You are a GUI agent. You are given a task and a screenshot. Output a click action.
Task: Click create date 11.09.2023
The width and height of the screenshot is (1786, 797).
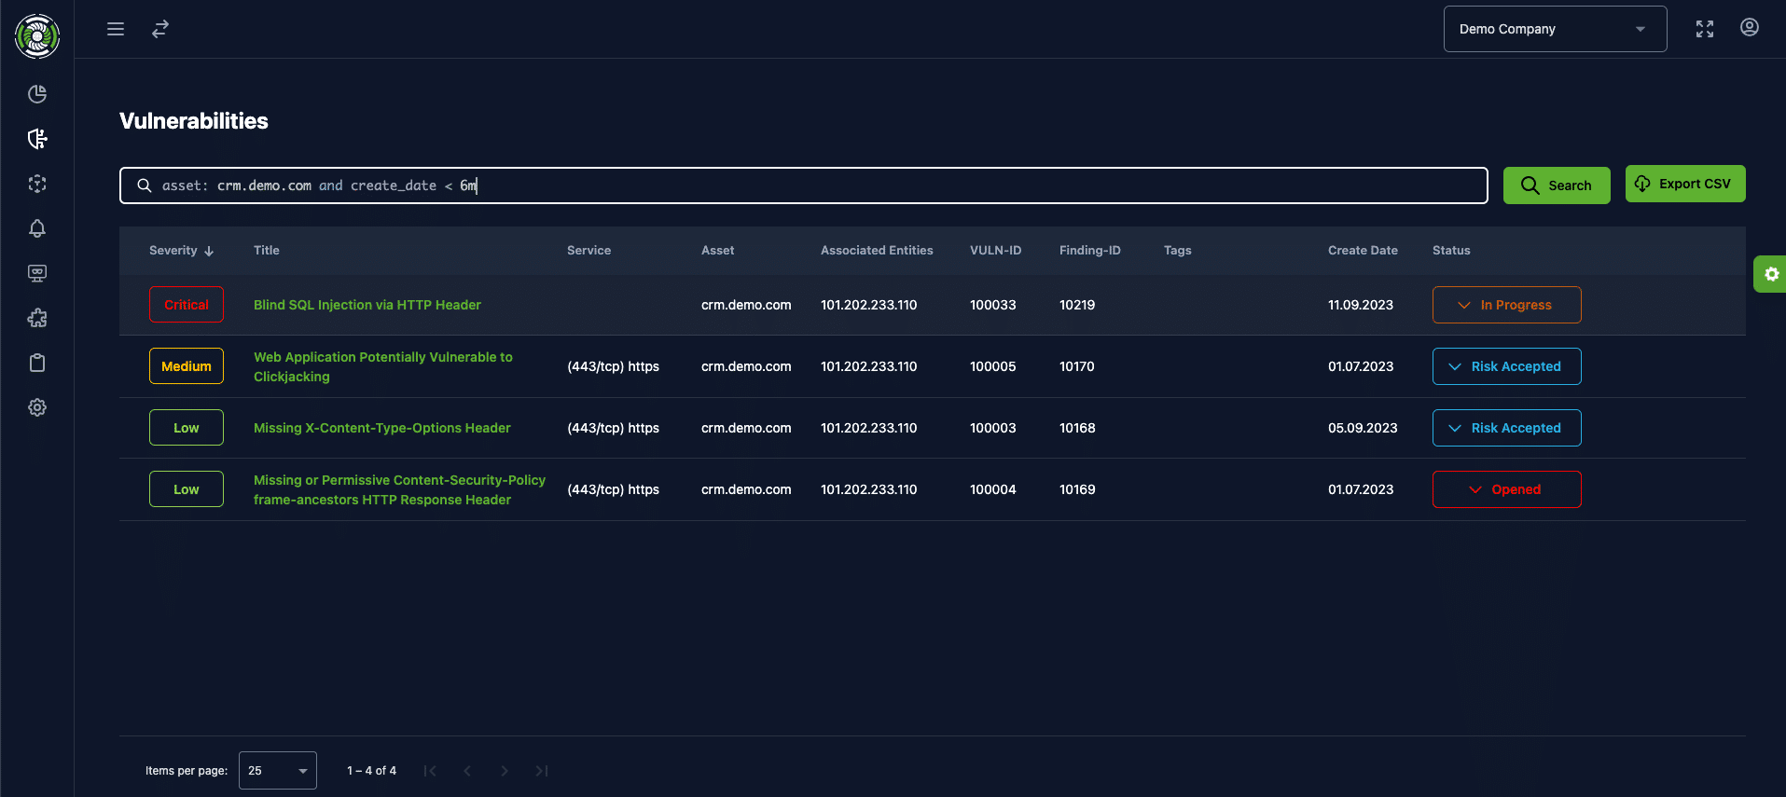click(x=1361, y=305)
